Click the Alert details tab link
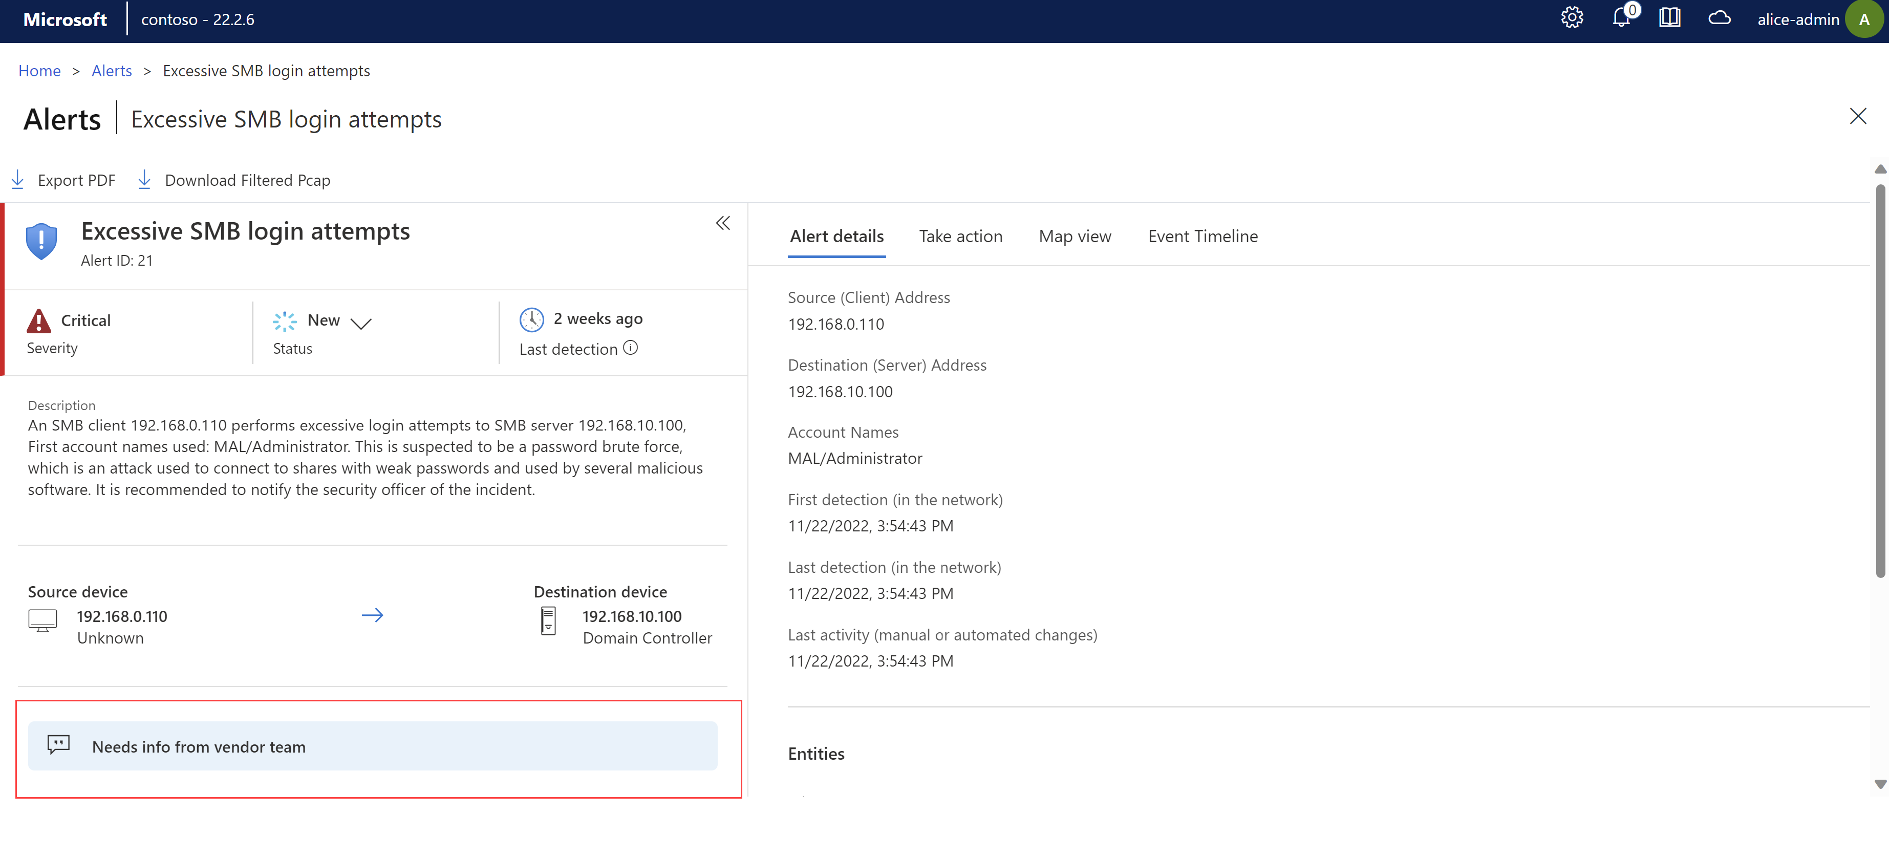The image size is (1889, 857). (x=836, y=235)
